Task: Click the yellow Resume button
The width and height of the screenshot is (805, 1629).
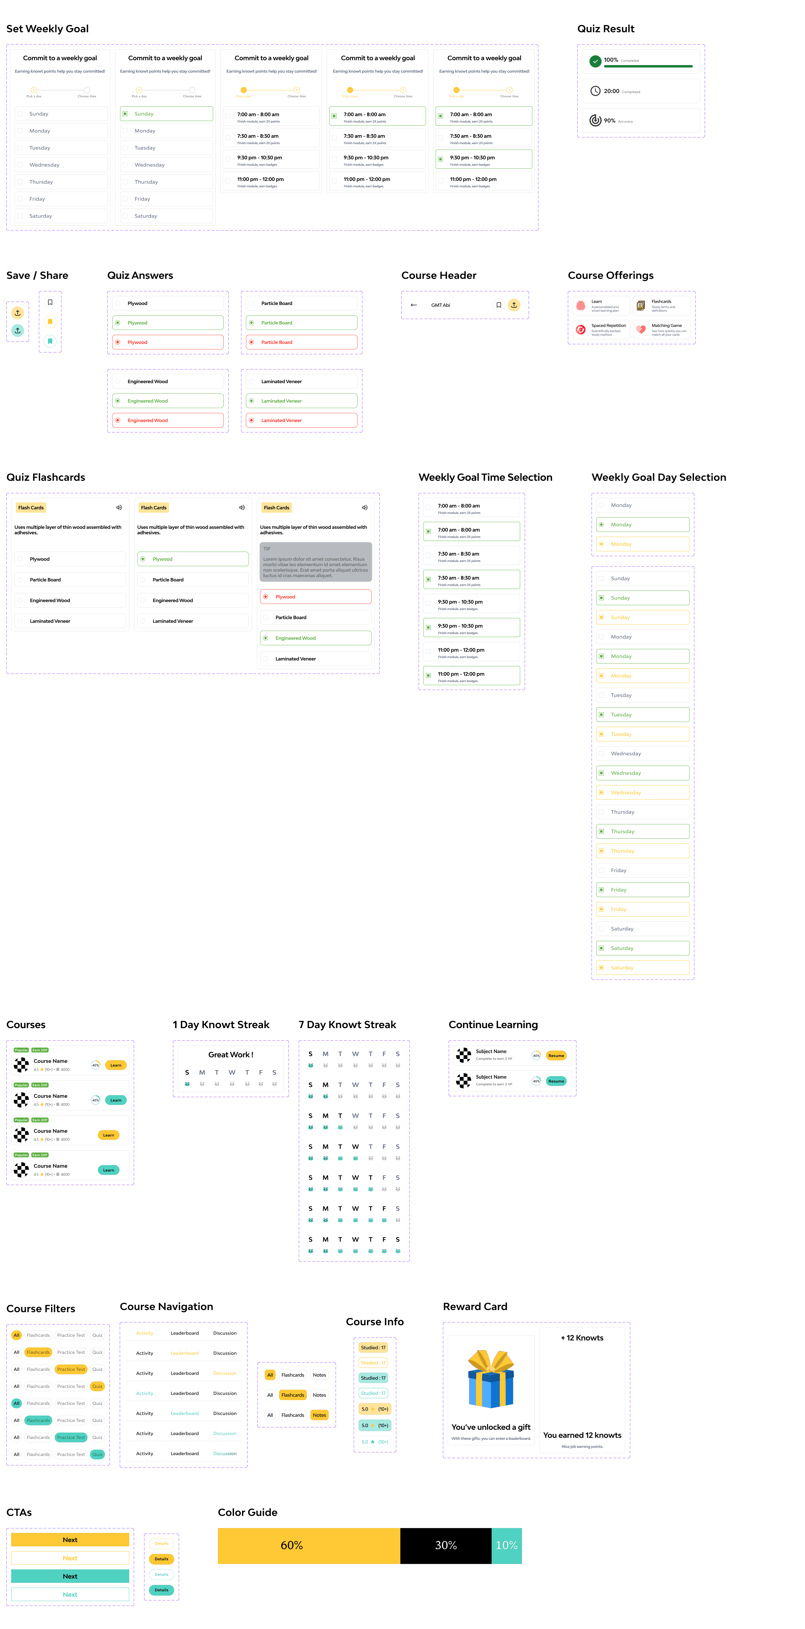Action: coord(557,1055)
